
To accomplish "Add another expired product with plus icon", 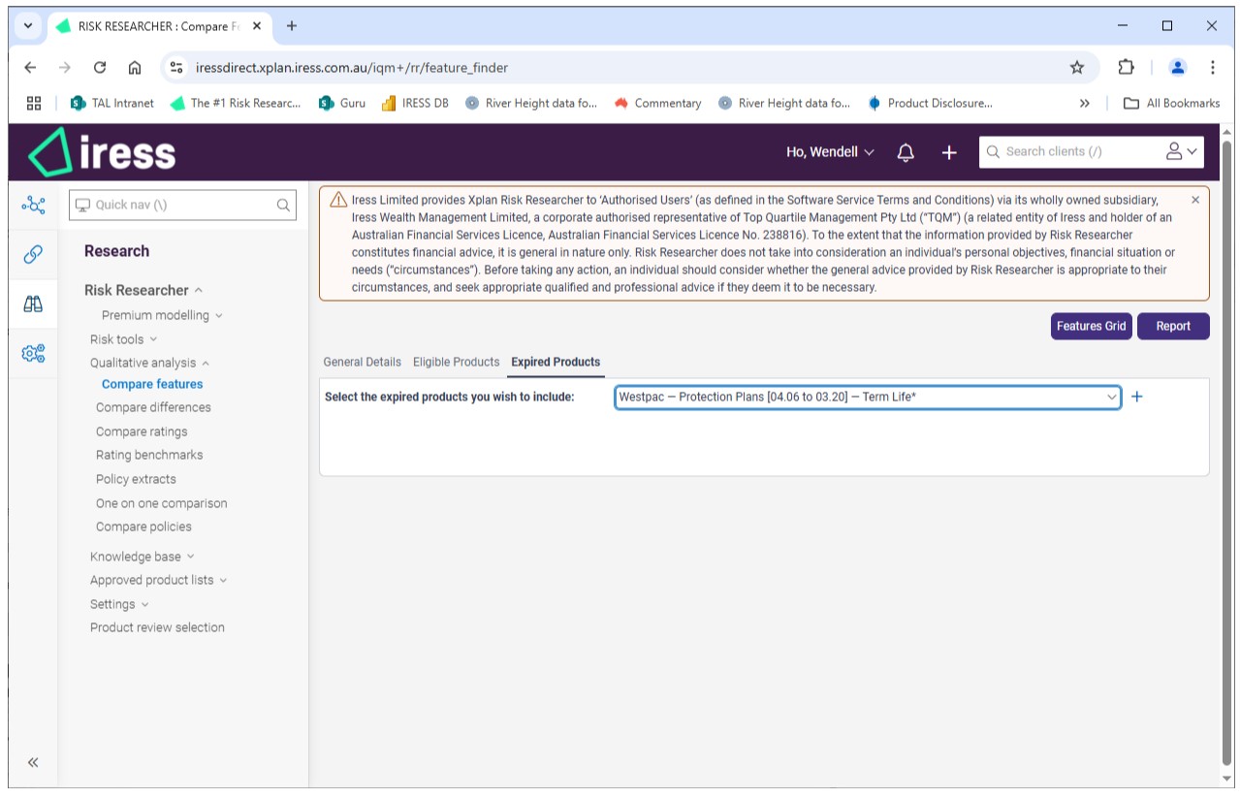I will click(x=1137, y=397).
